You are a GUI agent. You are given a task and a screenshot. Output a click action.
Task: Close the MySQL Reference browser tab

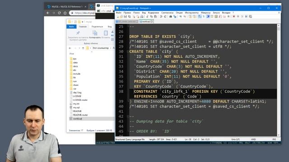[x=85, y=7]
